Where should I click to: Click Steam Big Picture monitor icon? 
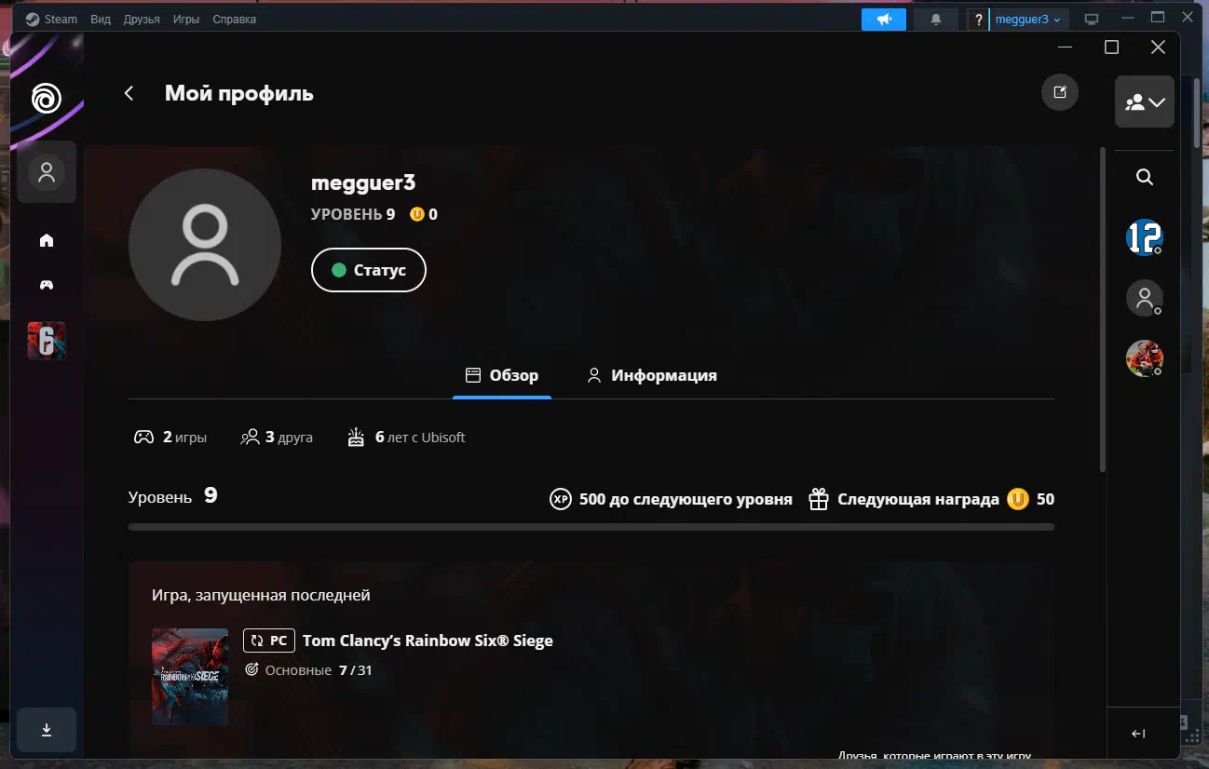click(x=1092, y=20)
